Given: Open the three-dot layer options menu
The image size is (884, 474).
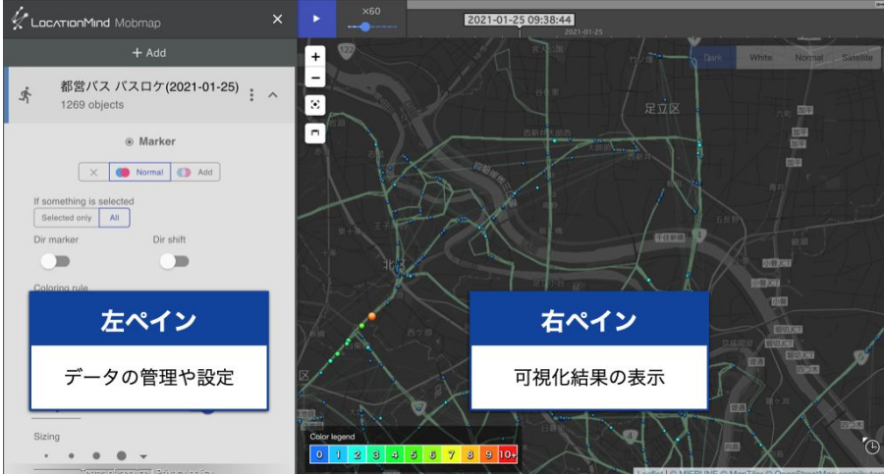Looking at the screenshot, I should point(251,95).
